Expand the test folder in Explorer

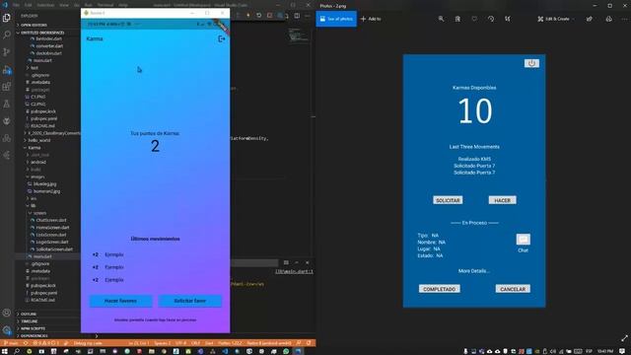(35, 68)
